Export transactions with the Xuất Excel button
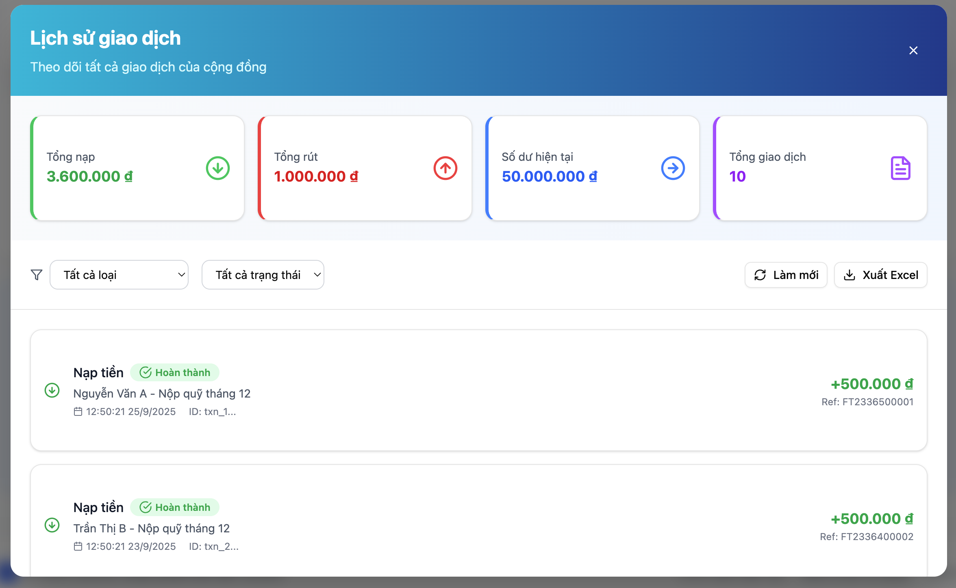The image size is (956, 588). (x=881, y=275)
